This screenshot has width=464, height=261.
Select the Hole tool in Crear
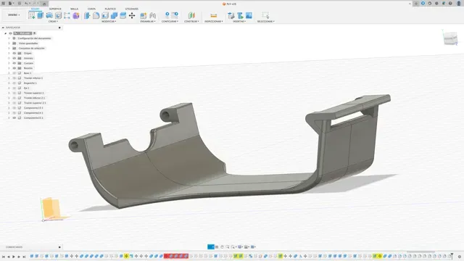click(58, 15)
